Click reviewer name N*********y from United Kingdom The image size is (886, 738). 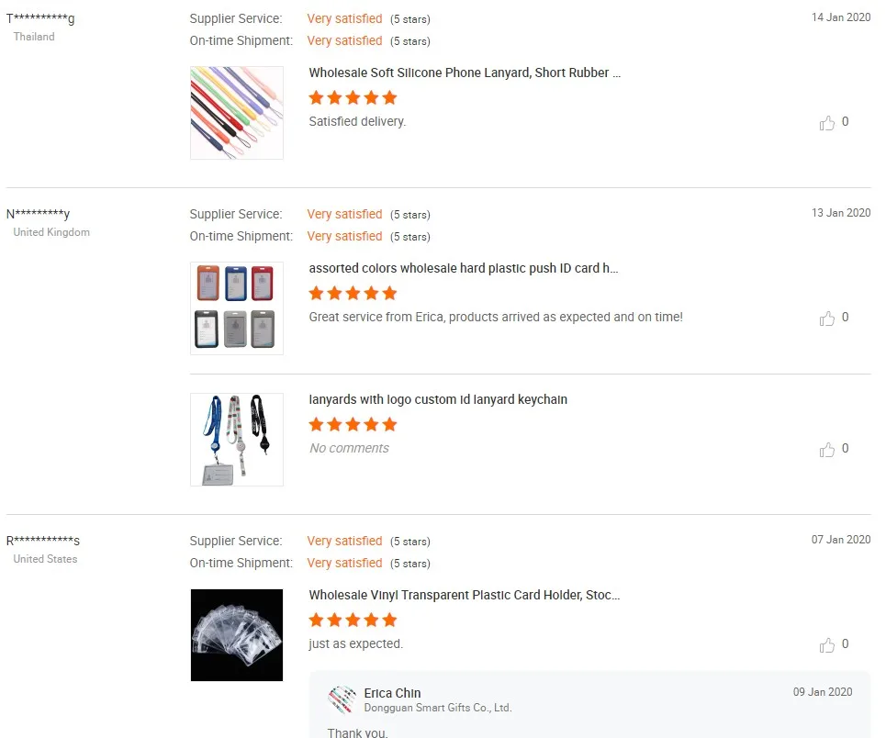pos(39,214)
